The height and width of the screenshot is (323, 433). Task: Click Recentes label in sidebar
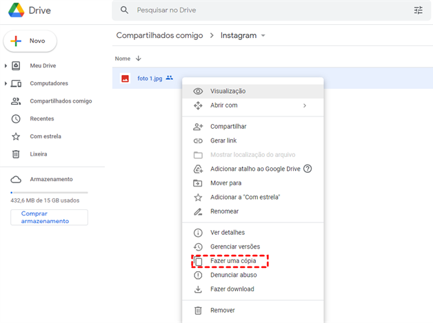pyautogui.click(x=42, y=118)
